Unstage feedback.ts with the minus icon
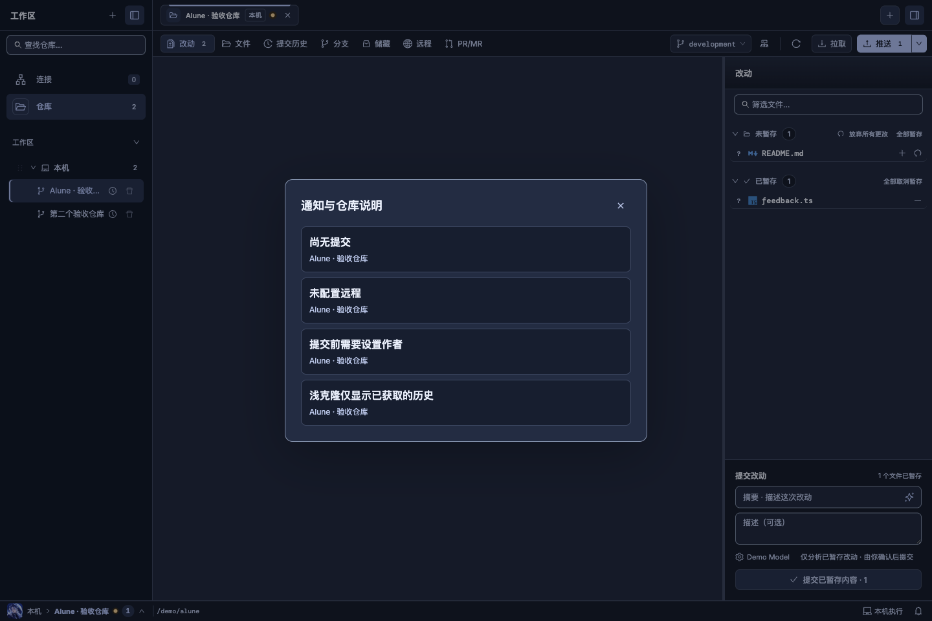Viewport: 932px width, 621px height. pos(918,201)
